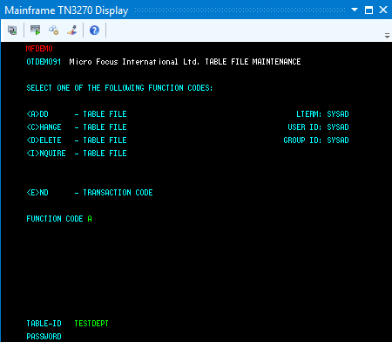The height and width of the screenshot is (342, 392).
Task: Click the screen with green play arrow icon
Action: tap(36, 31)
